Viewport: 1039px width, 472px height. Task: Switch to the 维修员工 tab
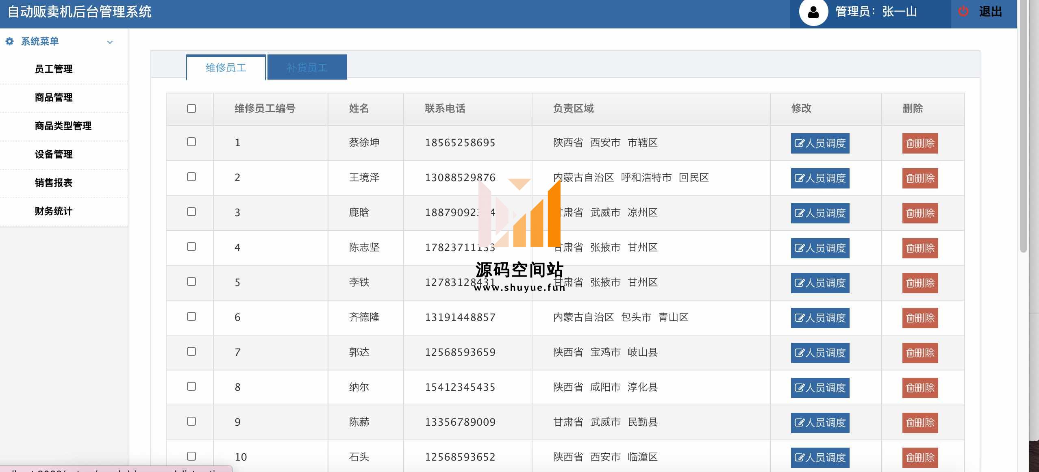click(x=226, y=67)
